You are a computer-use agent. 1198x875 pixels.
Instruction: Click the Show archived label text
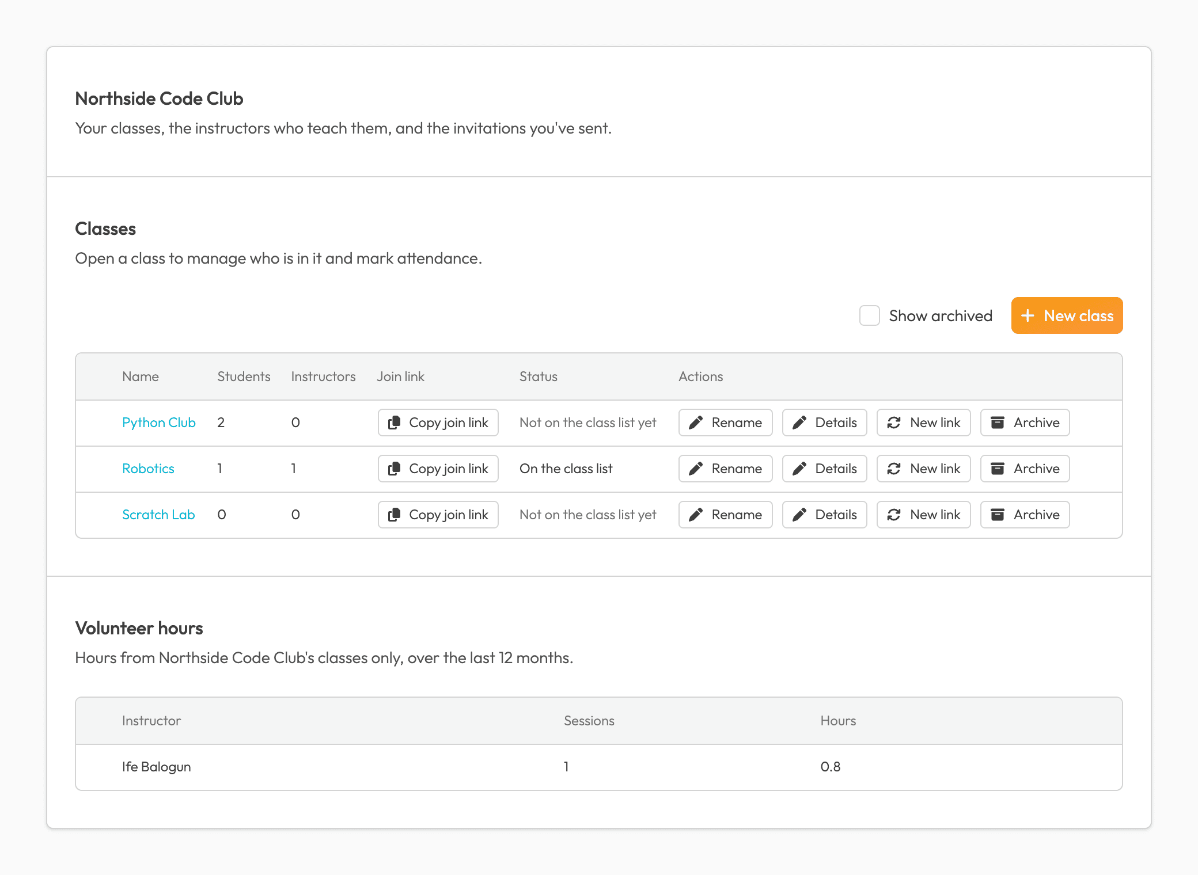point(941,315)
